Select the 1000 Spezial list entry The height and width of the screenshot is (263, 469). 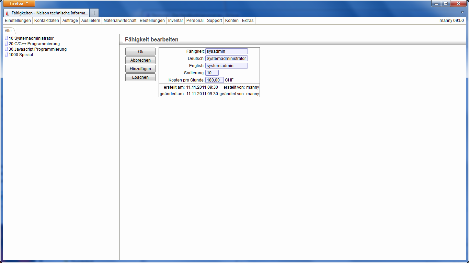pyautogui.click(x=21, y=55)
